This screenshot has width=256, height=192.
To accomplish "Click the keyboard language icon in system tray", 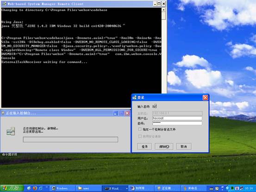I will 211,189.
